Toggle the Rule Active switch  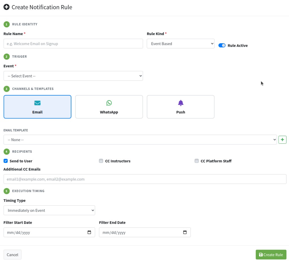[x=222, y=46]
